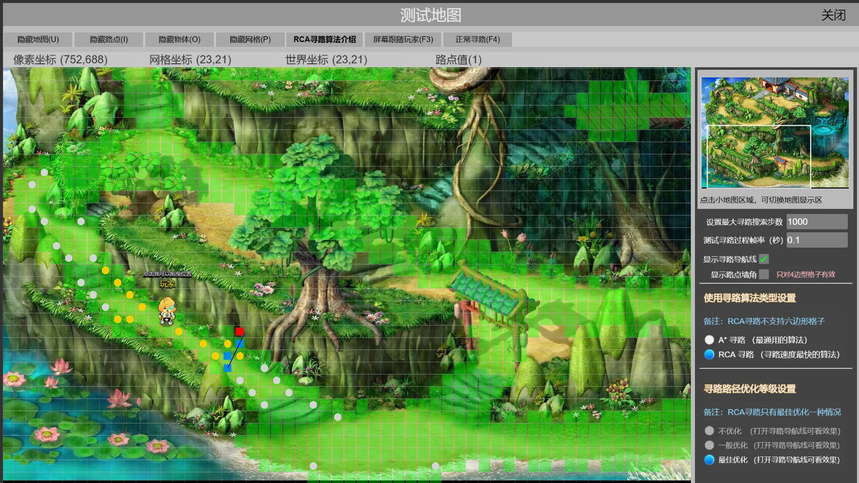Hide objects with the 隐藏物体(O) button
The image size is (859, 483).
click(x=179, y=39)
